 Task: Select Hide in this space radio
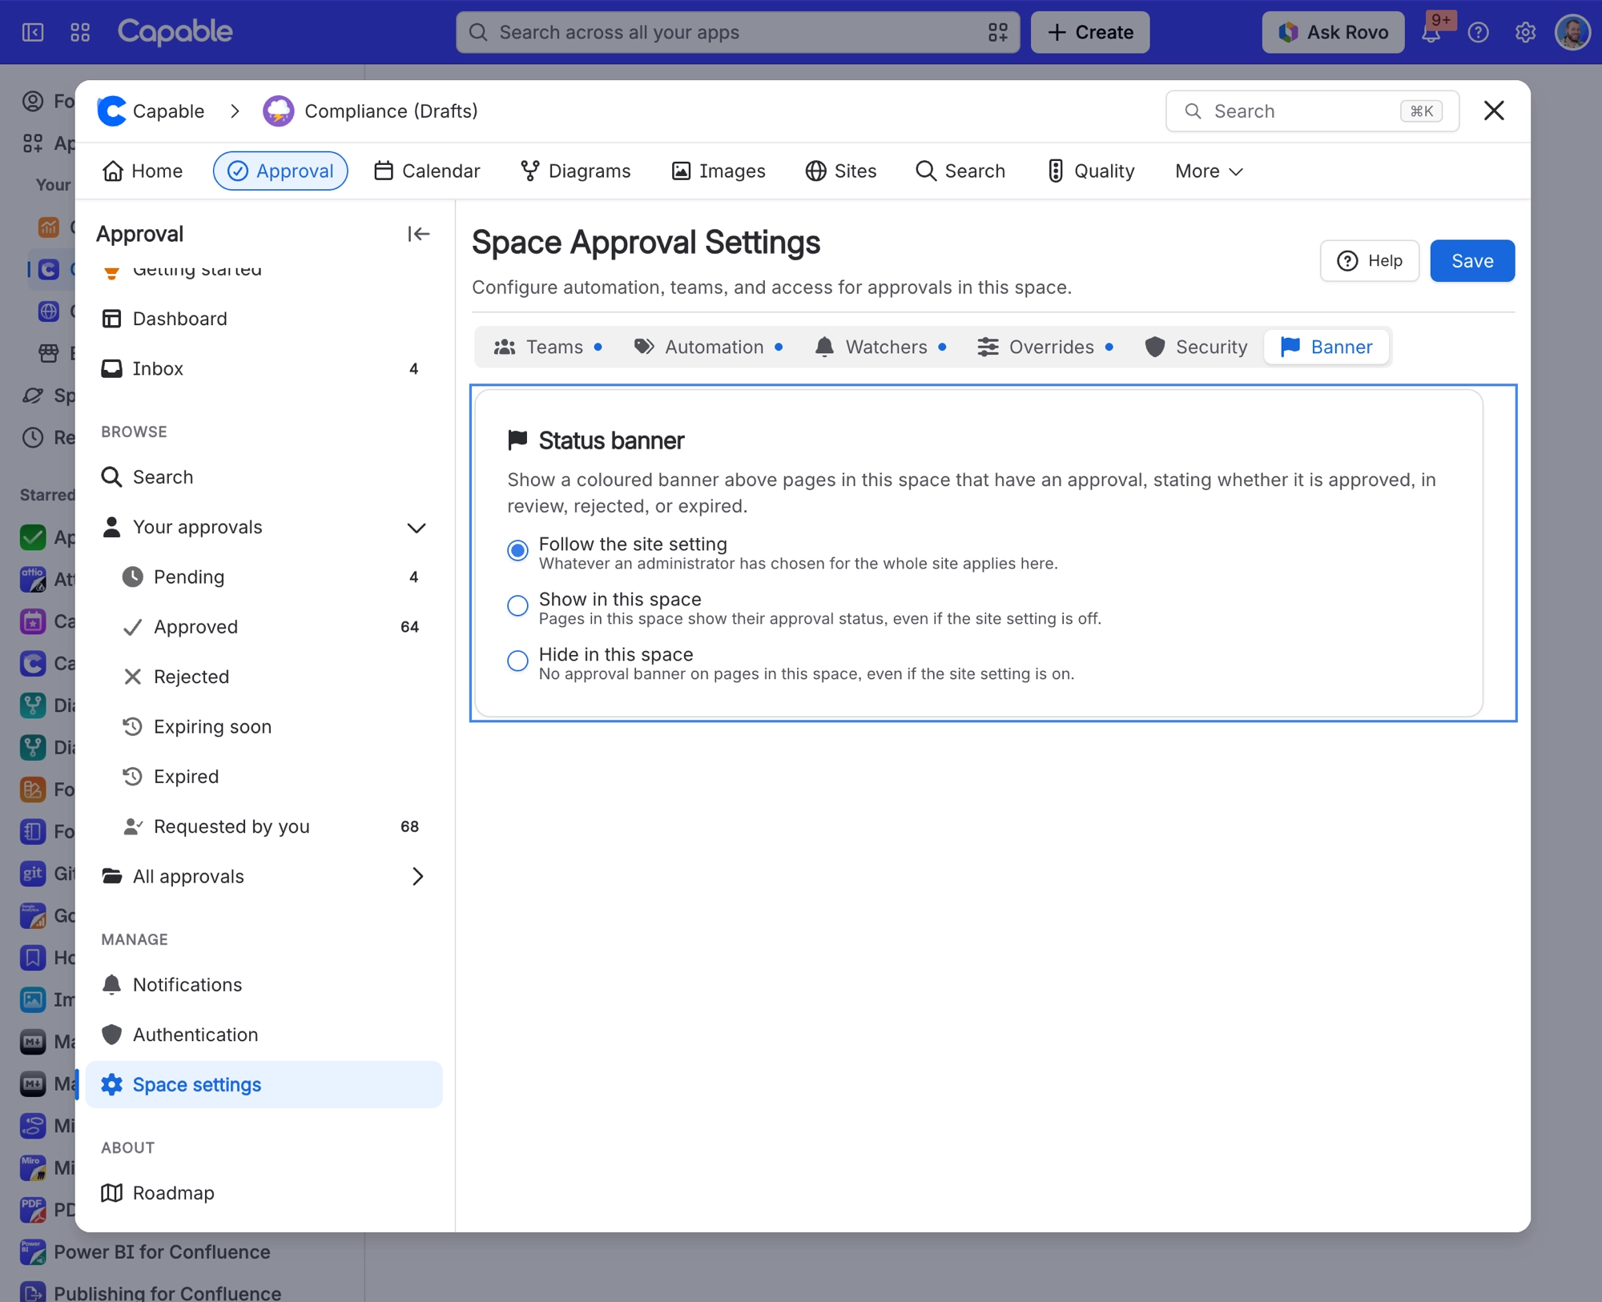click(517, 661)
